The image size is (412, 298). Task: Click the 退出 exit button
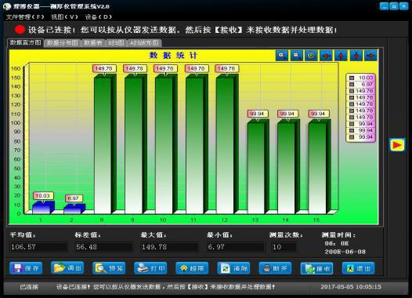click(359, 268)
